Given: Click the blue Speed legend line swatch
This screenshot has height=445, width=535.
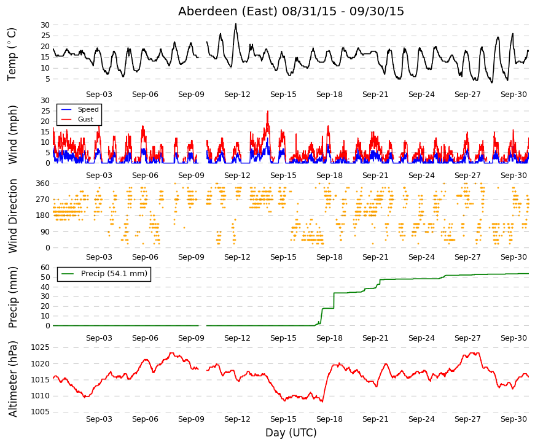Looking at the screenshot, I should [66, 109].
